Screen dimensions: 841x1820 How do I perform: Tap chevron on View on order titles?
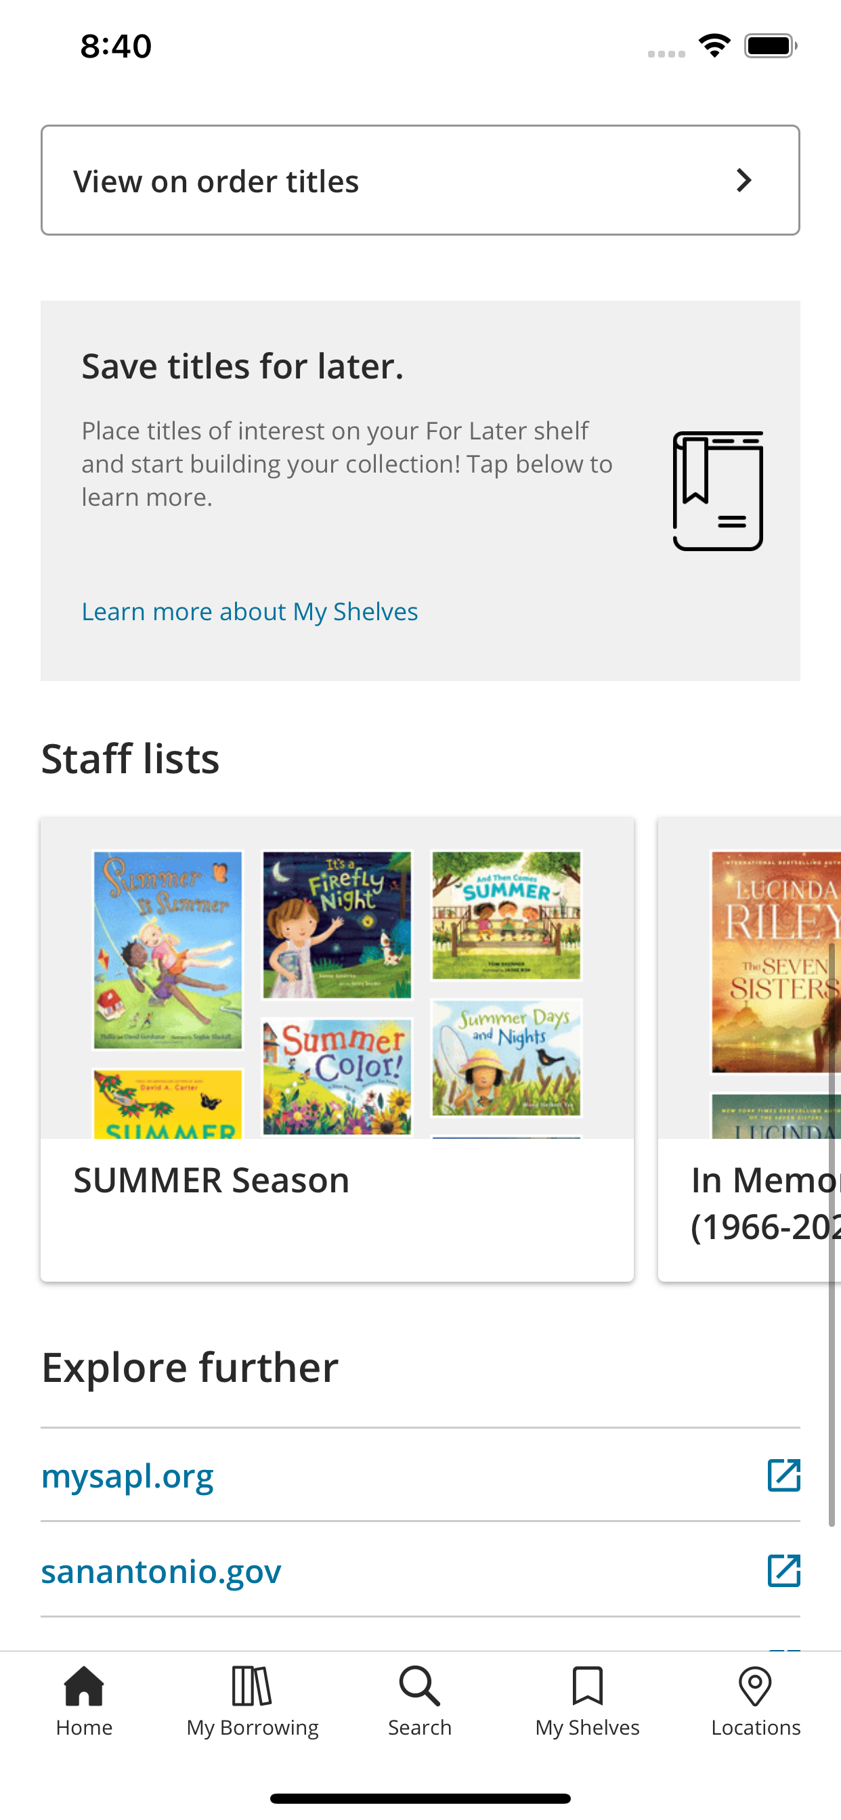pyautogui.click(x=743, y=180)
